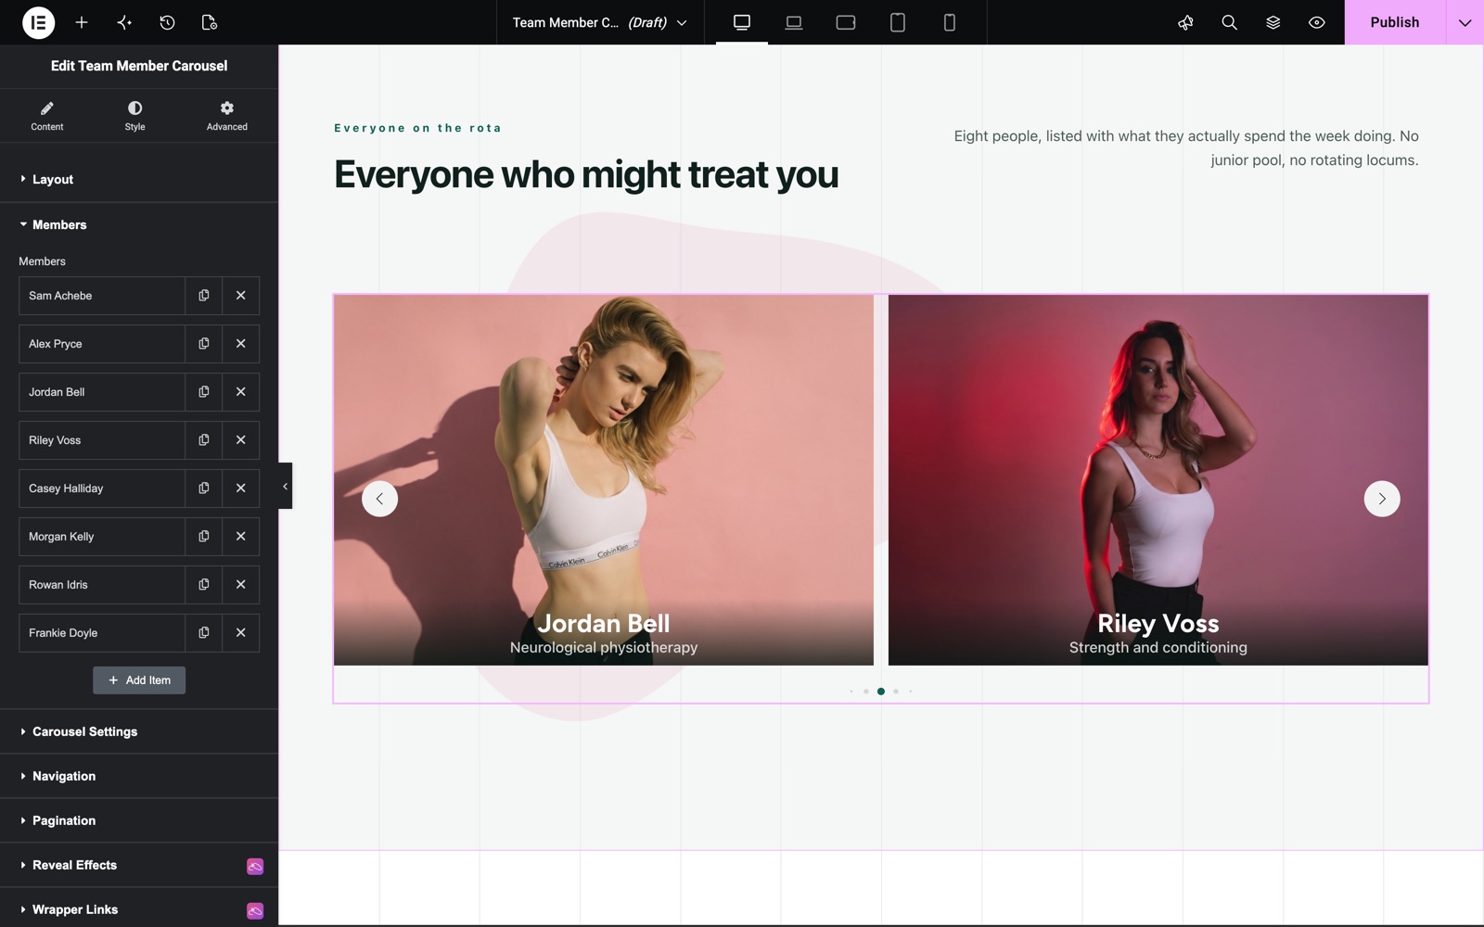The height and width of the screenshot is (927, 1484).
Task: Open the Team Member C... document dropdown
Action: click(600, 22)
